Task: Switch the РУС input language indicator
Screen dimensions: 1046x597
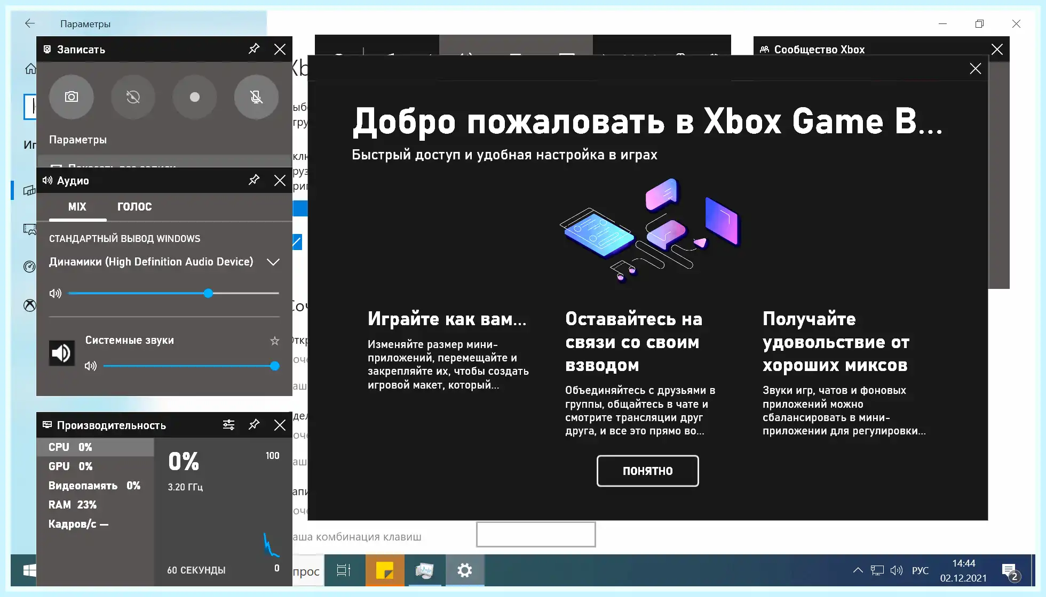Action: click(920, 570)
